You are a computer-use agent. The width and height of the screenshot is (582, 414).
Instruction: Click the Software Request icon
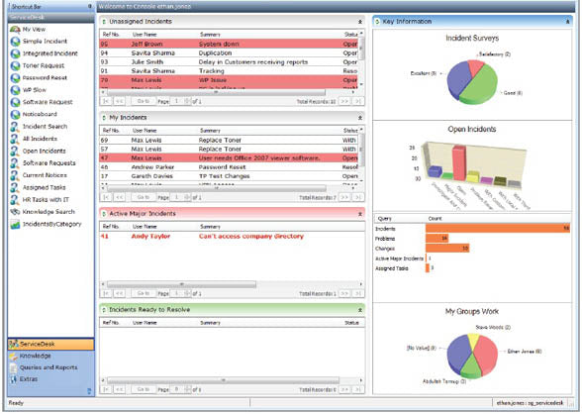15,102
